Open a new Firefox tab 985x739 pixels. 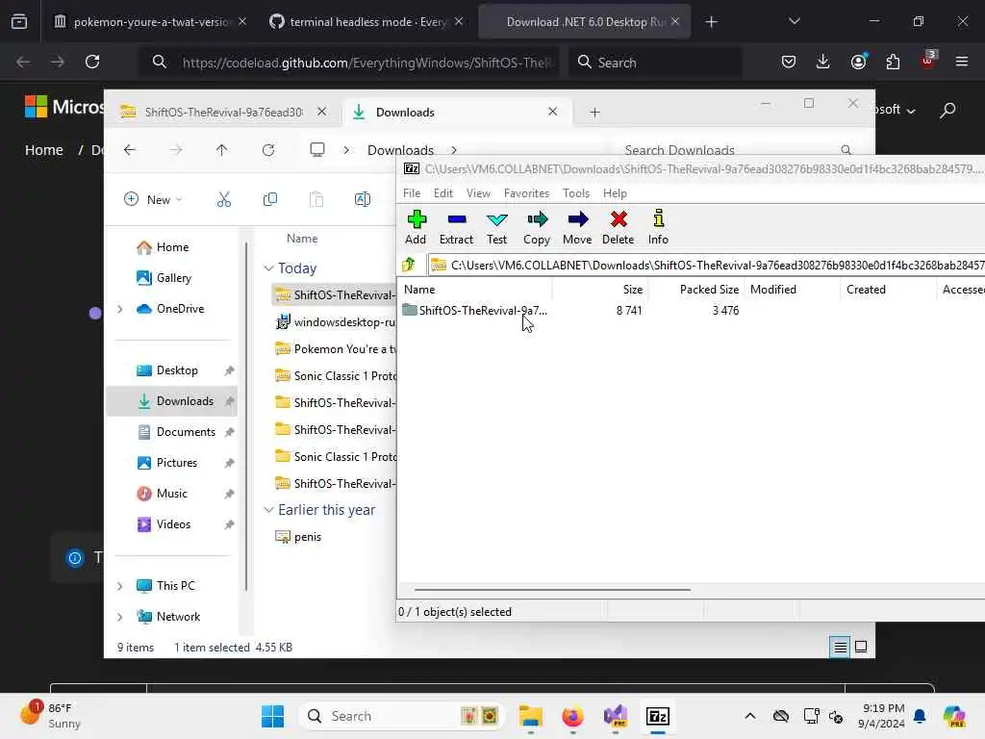pos(711,22)
